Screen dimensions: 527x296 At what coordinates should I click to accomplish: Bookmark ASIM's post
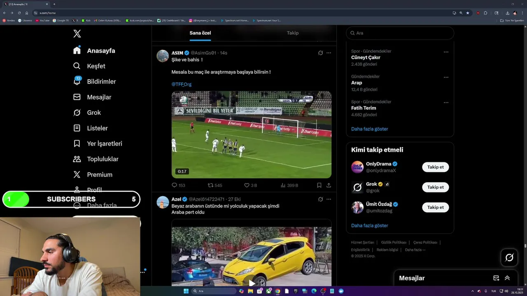point(319,185)
